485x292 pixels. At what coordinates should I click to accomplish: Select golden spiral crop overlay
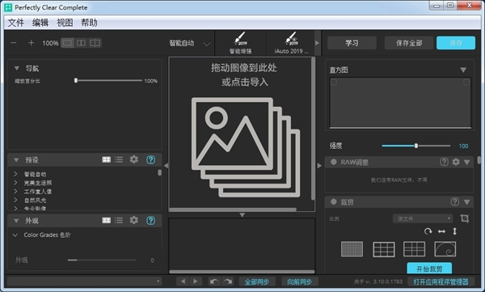(445, 249)
